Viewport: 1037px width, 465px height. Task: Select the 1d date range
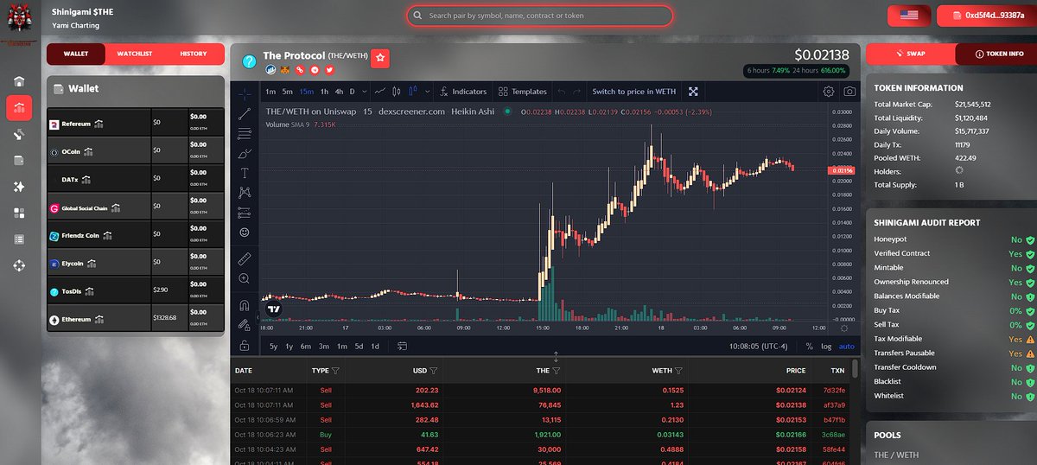pos(375,347)
